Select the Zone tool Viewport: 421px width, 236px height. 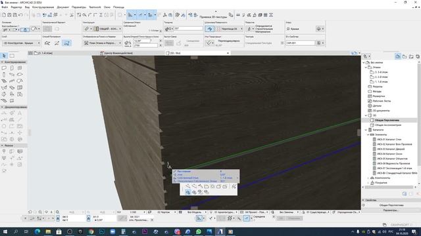coord(20,94)
